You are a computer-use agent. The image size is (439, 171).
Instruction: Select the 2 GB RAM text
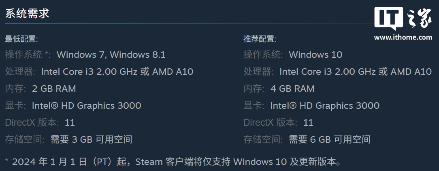point(54,89)
